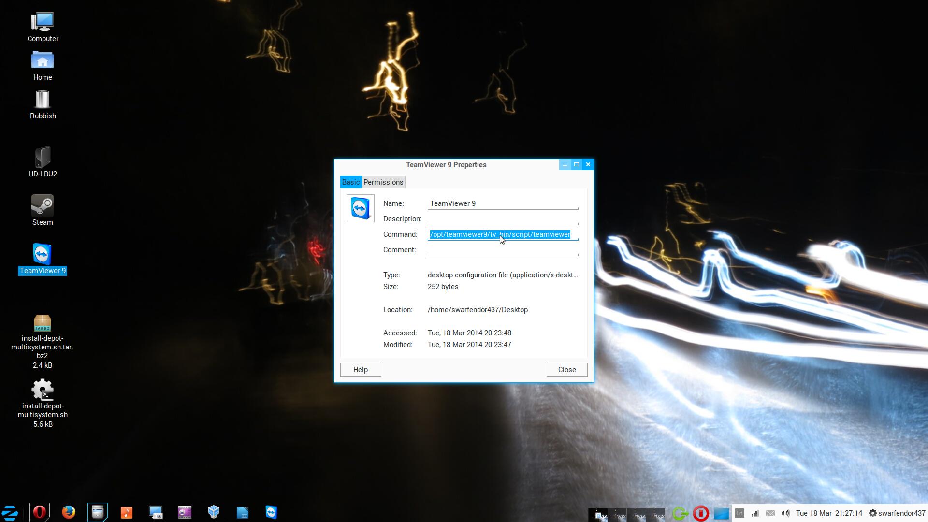Launch Firefox from the taskbar
Viewport: 928px width, 522px height.
tap(69, 512)
